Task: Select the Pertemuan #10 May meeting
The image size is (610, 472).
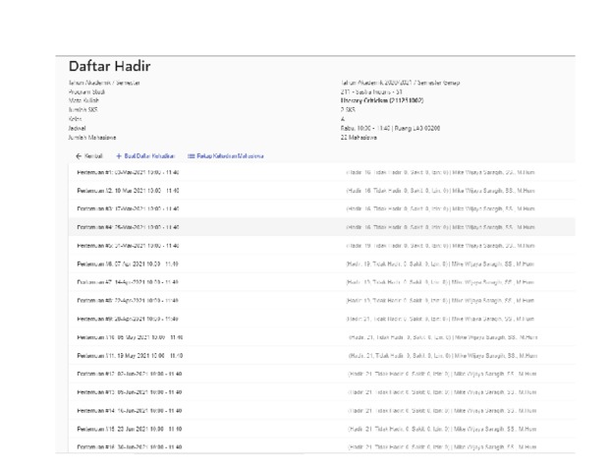Action: 128,337
